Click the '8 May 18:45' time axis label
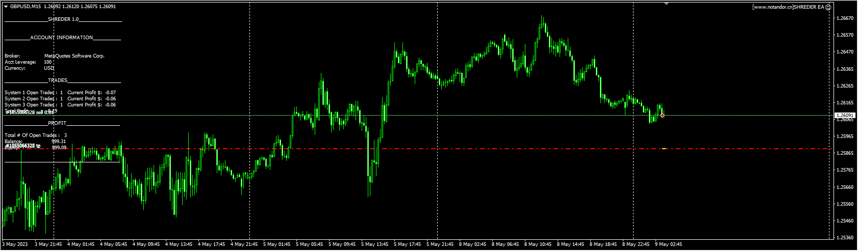The image size is (858, 251). click(x=603, y=244)
